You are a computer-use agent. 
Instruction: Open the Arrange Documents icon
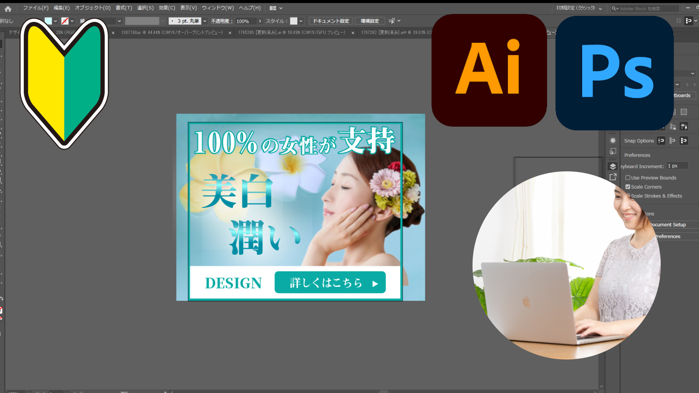click(x=273, y=8)
